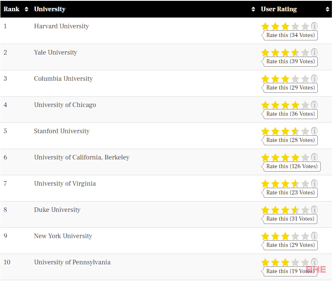
Task: Open rating info icon for Yale University
Action: [314, 52]
